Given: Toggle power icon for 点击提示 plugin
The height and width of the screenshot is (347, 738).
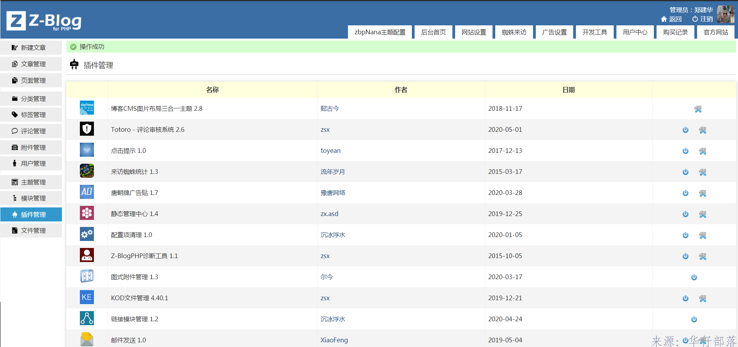Looking at the screenshot, I should tap(685, 151).
